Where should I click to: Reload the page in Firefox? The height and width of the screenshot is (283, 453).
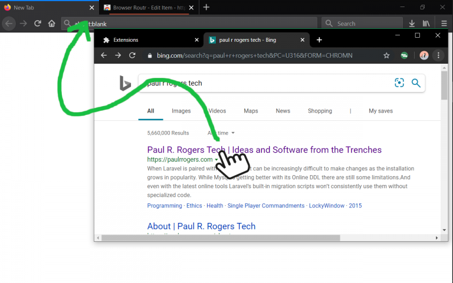(38, 24)
